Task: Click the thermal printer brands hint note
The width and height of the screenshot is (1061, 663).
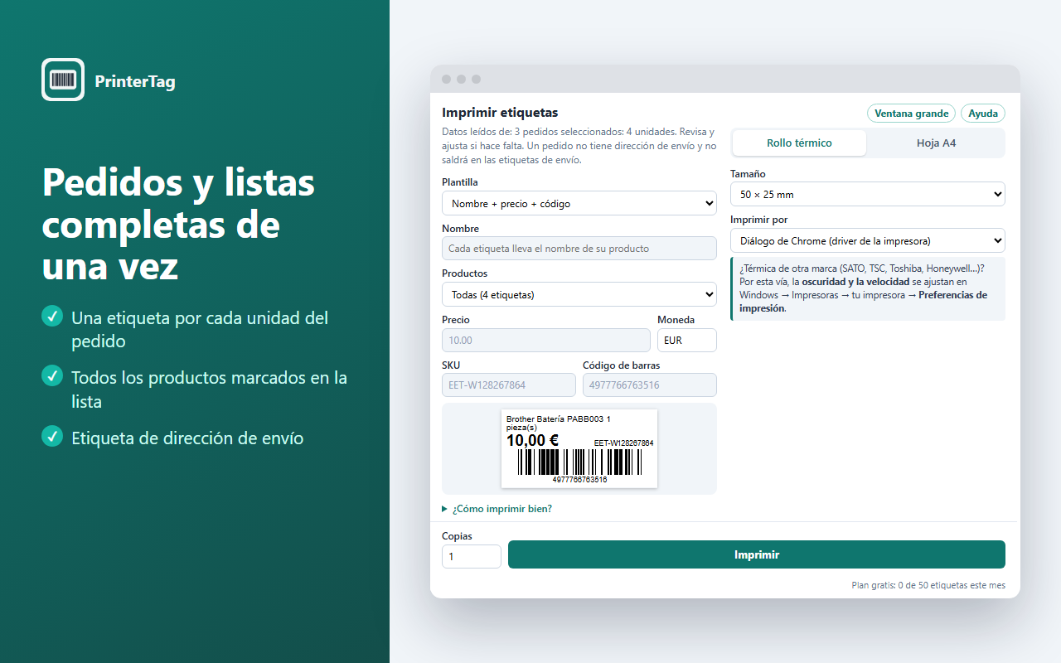Action: coord(868,288)
